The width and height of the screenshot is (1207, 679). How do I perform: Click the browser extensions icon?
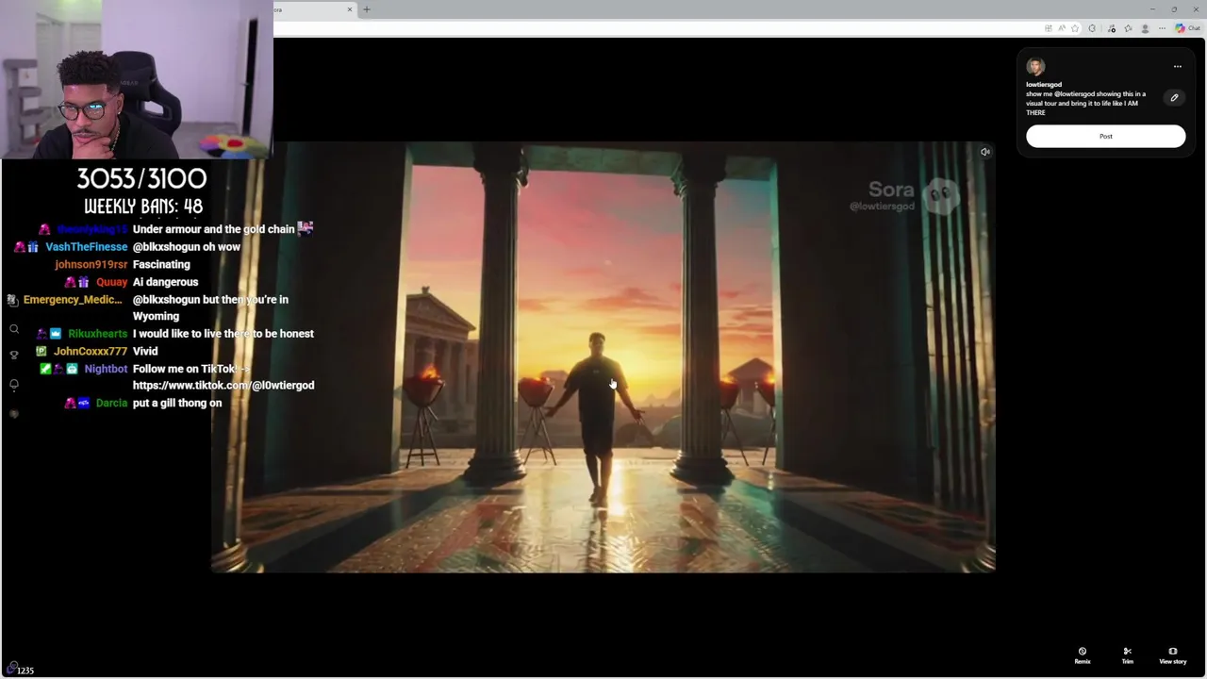click(x=1092, y=28)
